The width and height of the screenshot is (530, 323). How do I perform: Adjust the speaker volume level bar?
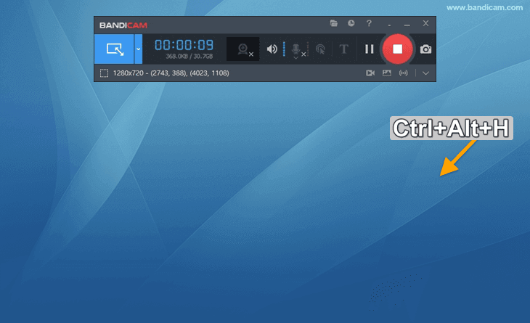click(284, 49)
